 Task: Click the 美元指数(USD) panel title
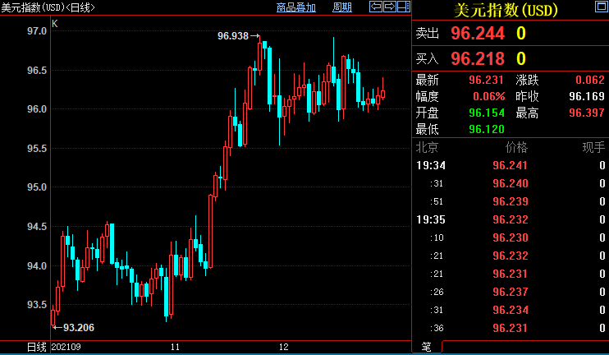click(x=505, y=10)
